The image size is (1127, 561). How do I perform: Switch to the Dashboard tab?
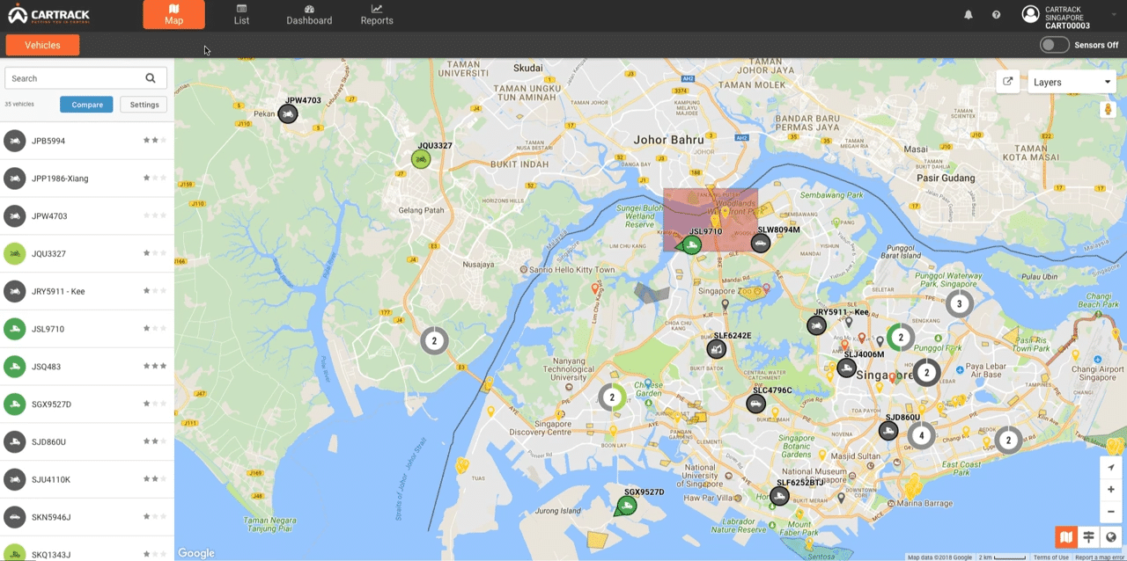point(309,14)
